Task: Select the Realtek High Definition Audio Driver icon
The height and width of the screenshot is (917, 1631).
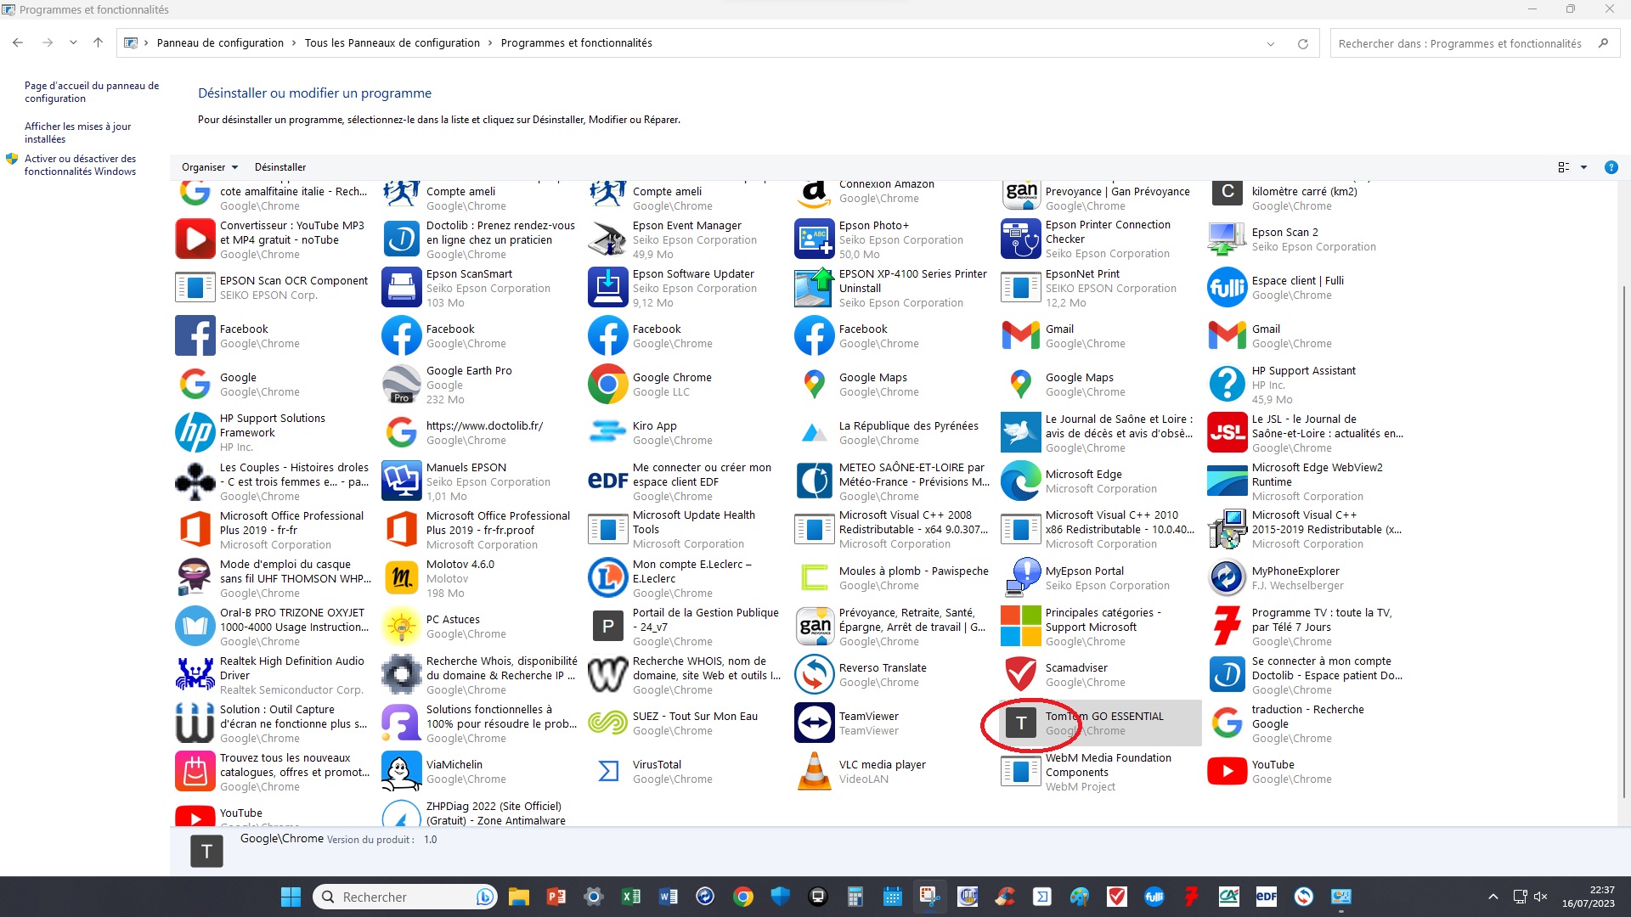Action: (x=195, y=675)
